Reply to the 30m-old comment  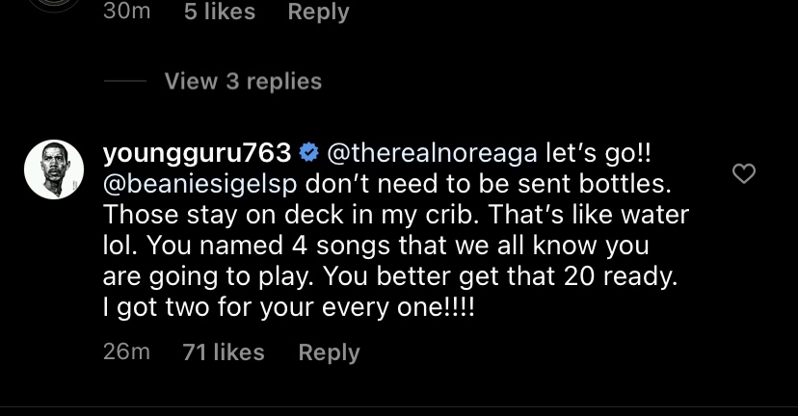319,12
